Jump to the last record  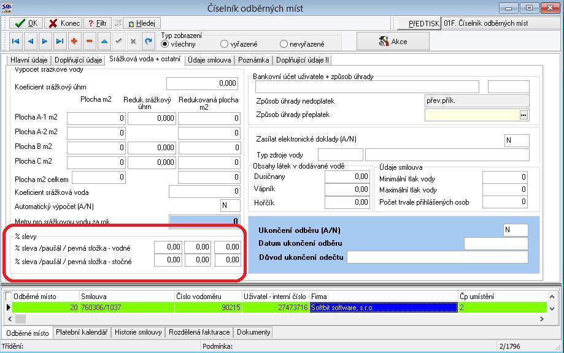point(60,41)
